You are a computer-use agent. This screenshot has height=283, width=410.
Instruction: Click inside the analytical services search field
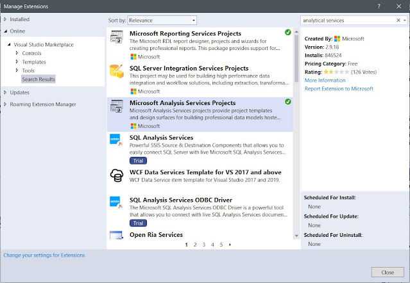tap(348, 20)
